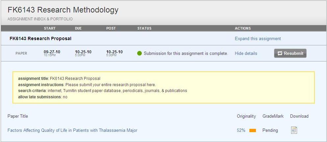Click the STATUS column header
Screen dimensions: 327x142
click(144, 28)
